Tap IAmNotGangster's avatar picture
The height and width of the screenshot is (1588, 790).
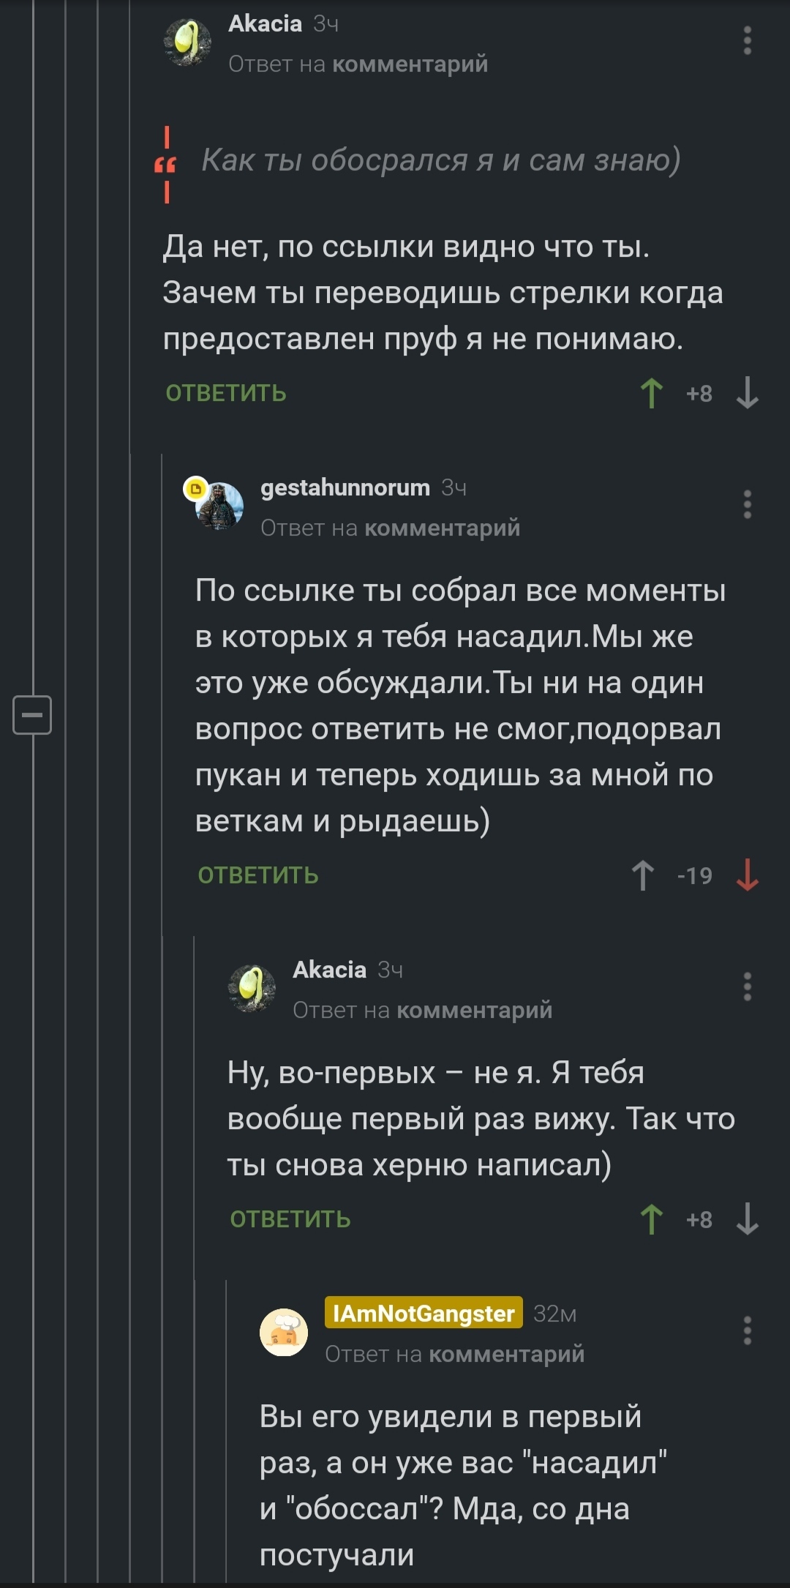pos(284,1333)
